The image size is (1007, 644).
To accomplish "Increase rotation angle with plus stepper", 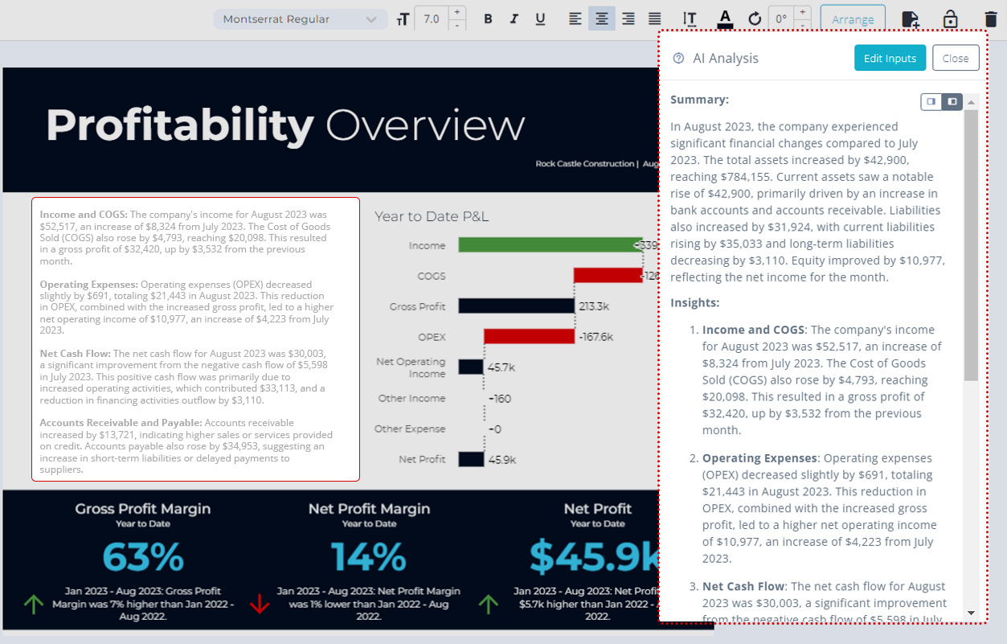I will [802, 12].
